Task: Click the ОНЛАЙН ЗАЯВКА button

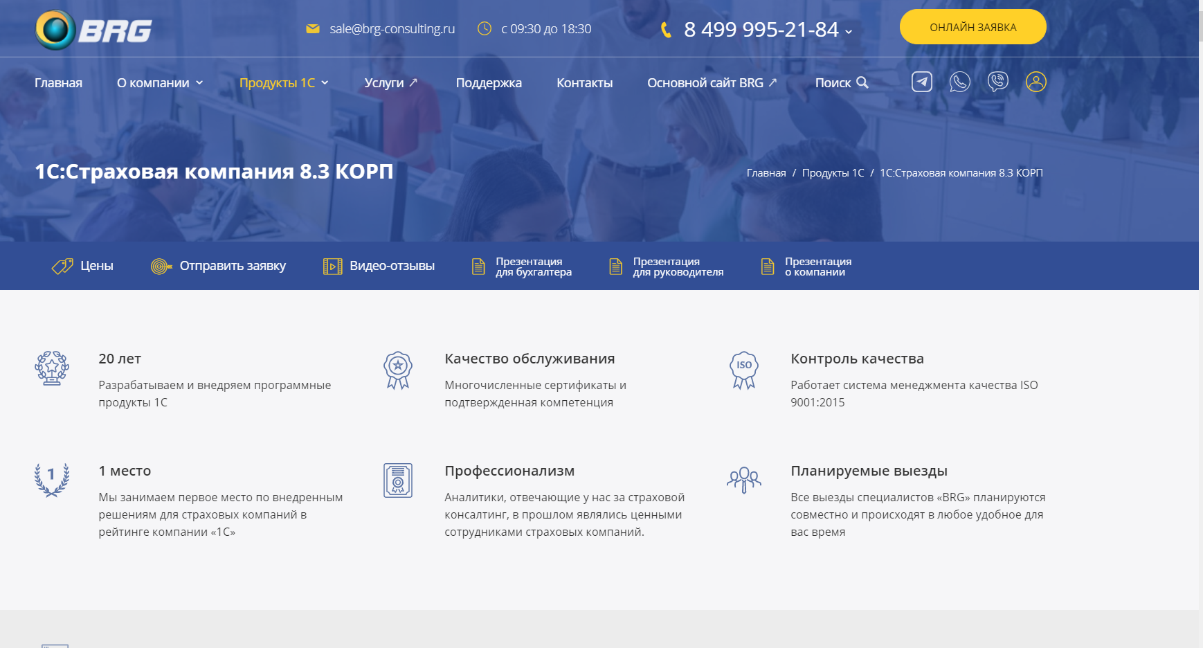Action: coord(973,27)
